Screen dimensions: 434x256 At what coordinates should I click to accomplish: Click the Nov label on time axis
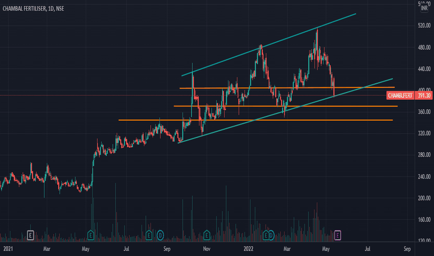(x=206, y=249)
